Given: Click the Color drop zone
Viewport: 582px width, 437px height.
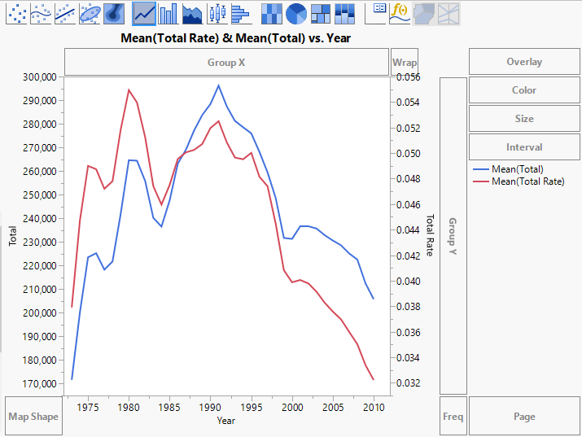Looking at the screenshot, I should pyautogui.click(x=523, y=90).
